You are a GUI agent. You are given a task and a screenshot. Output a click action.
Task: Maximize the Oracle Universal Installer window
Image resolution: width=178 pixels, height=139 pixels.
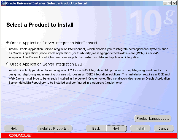coord(169,3)
